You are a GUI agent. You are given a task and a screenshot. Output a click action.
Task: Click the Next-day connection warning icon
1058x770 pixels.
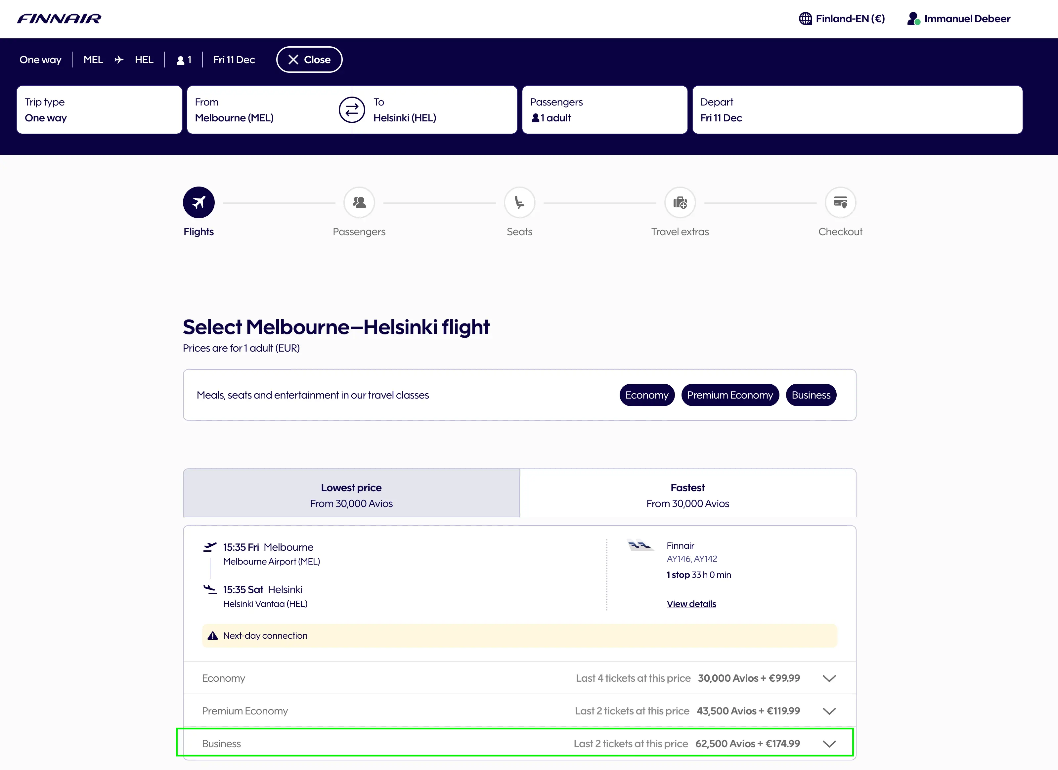click(x=213, y=636)
